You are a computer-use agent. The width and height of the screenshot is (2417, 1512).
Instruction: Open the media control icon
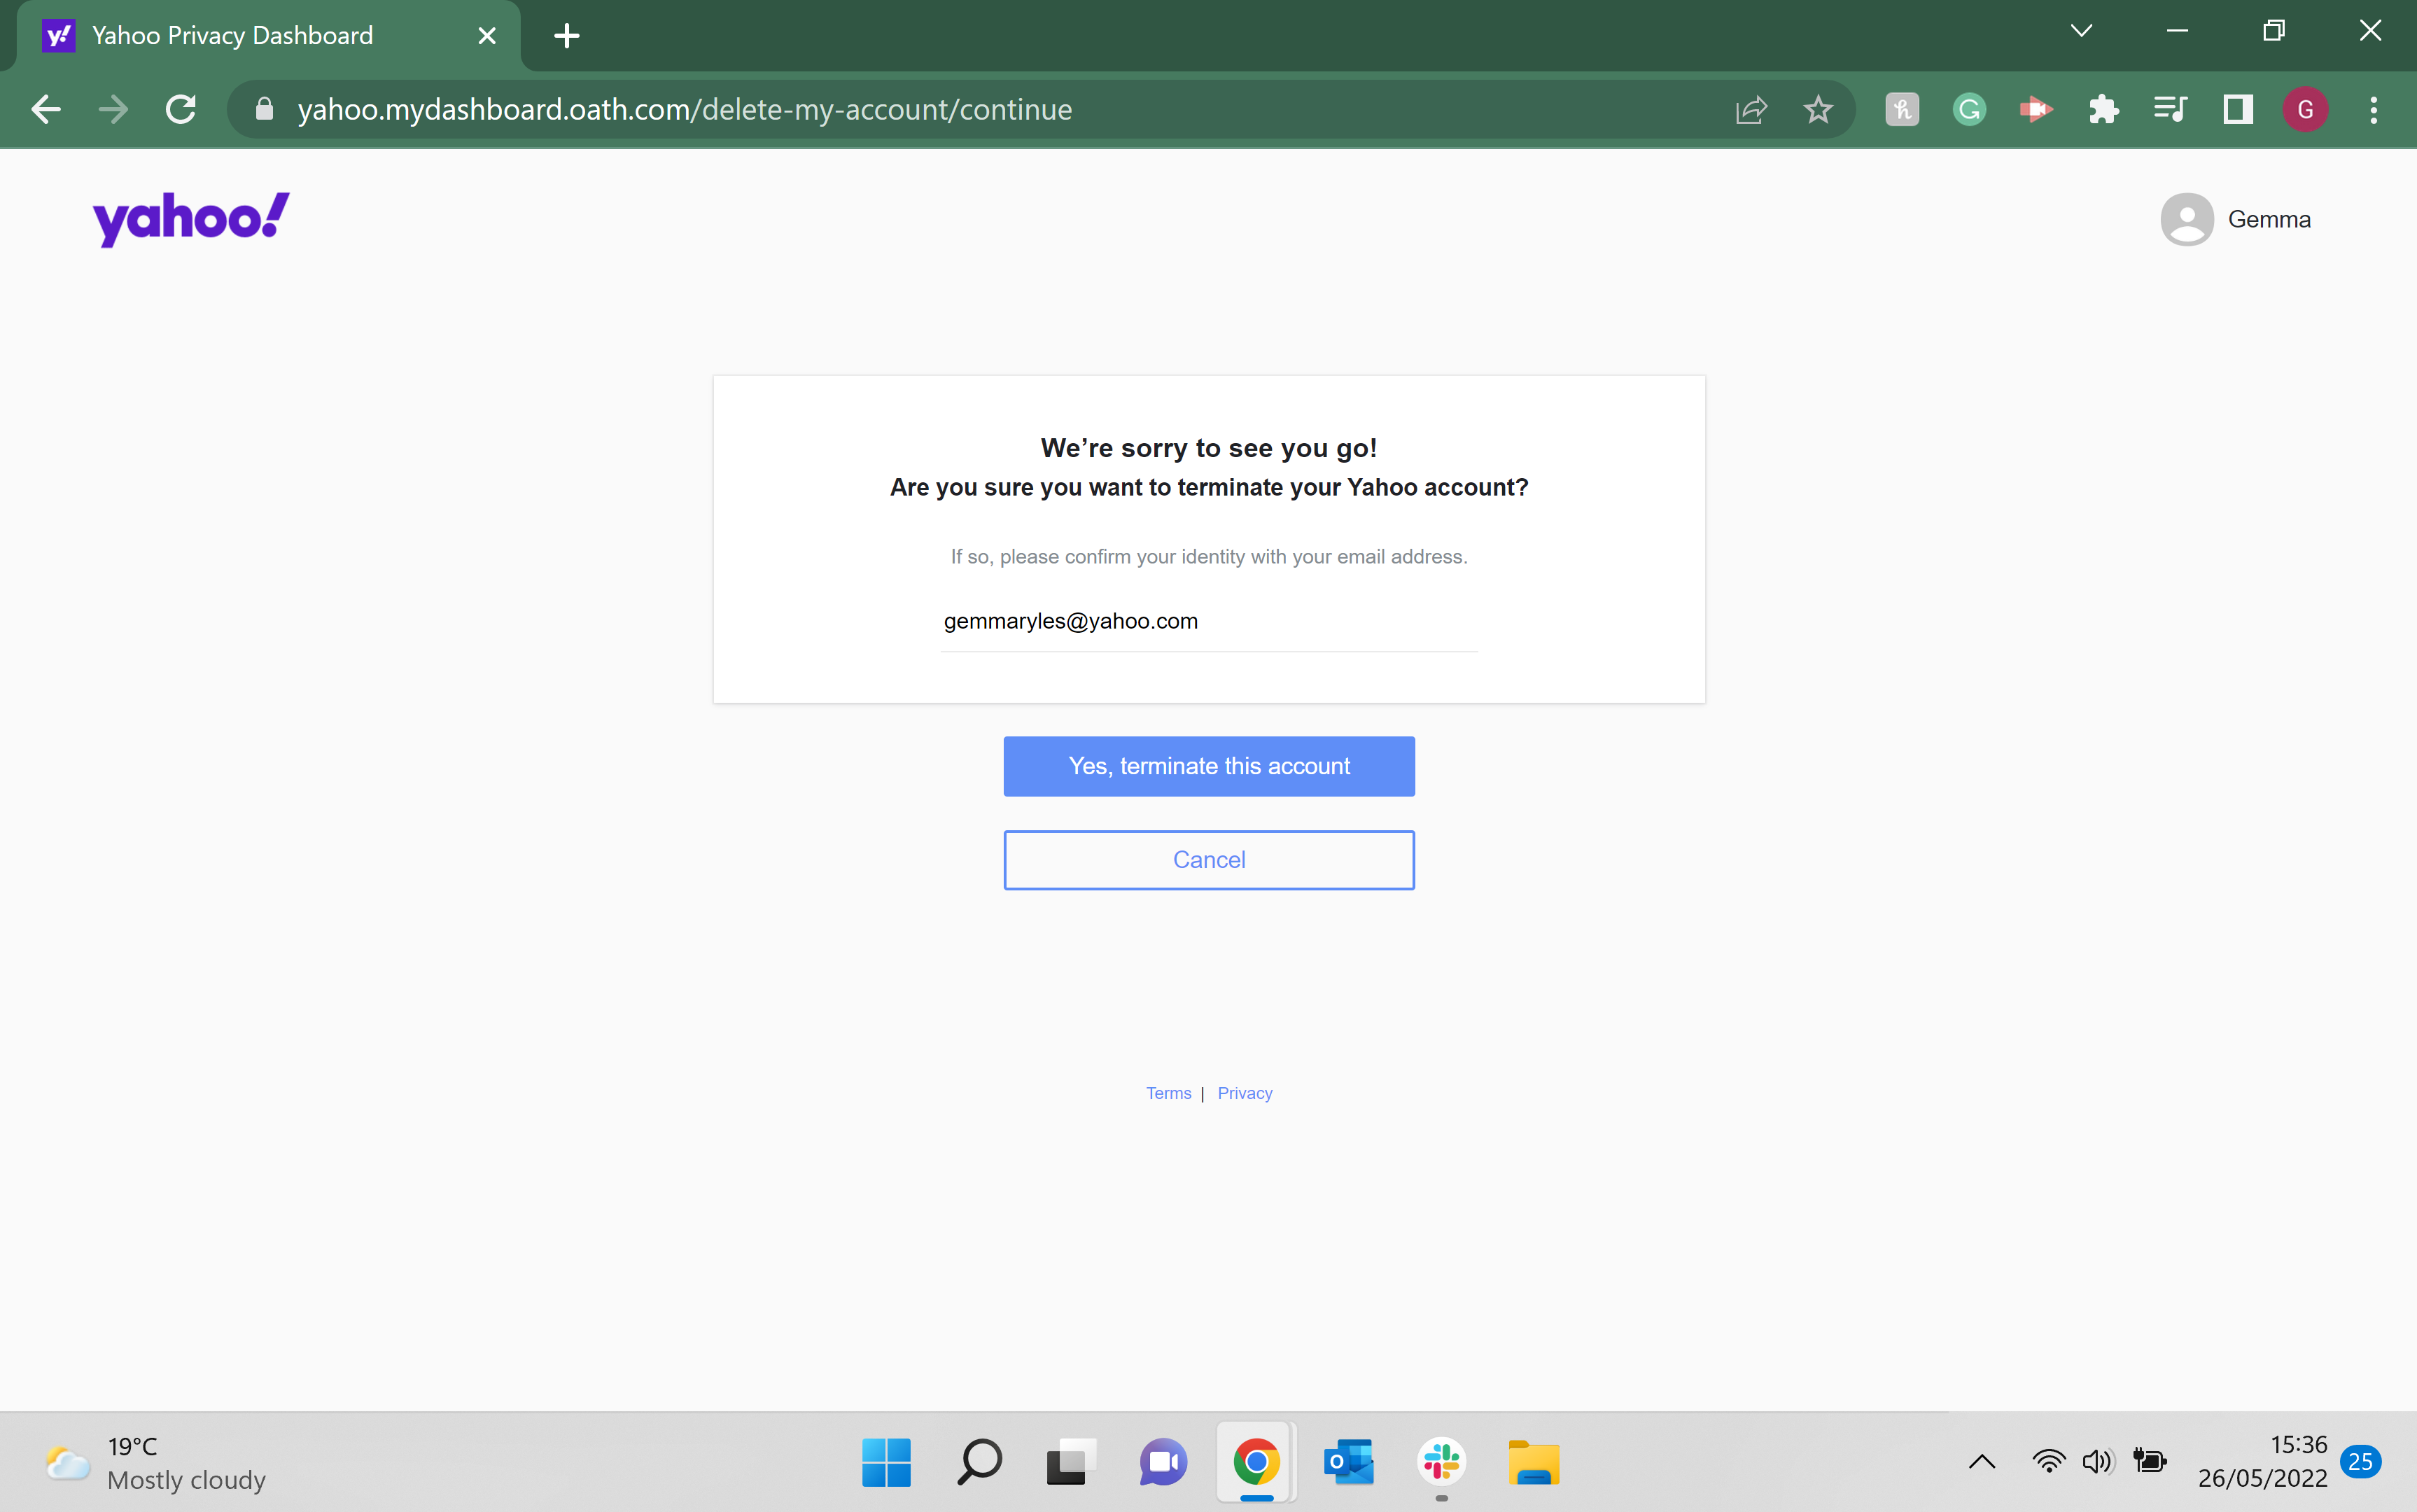tap(2170, 109)
